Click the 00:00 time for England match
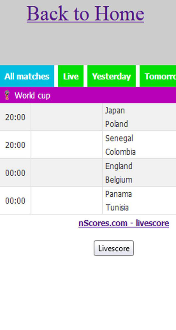 pos(15,173)
